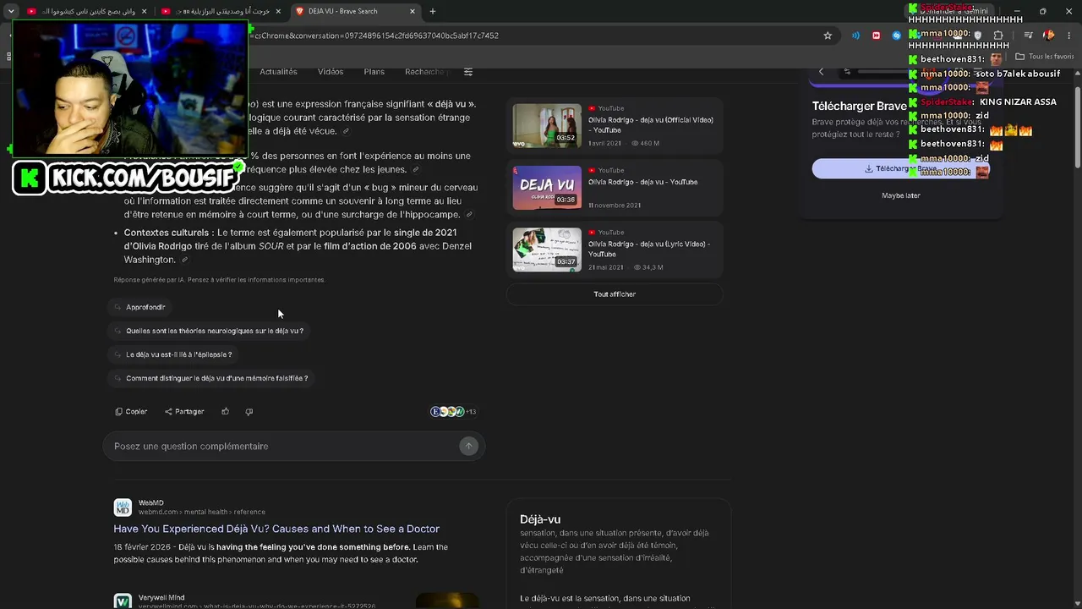Switch to the Recherche tab
This screenshot has width=1082, height=609.
click(425, 72)
